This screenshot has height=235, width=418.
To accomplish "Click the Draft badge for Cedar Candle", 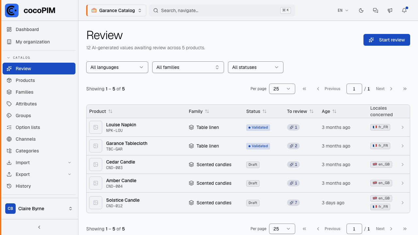I will 253,164.
